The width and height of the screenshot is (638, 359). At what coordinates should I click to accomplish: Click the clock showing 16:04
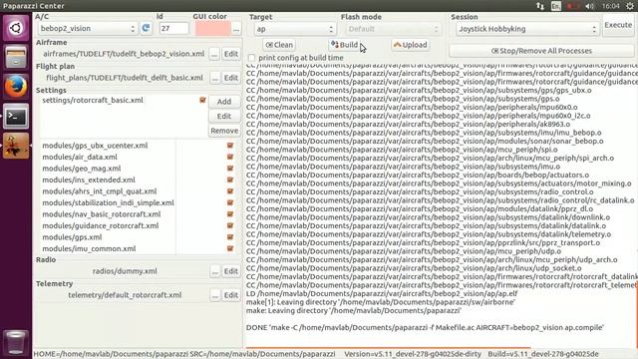coord(610,6)
